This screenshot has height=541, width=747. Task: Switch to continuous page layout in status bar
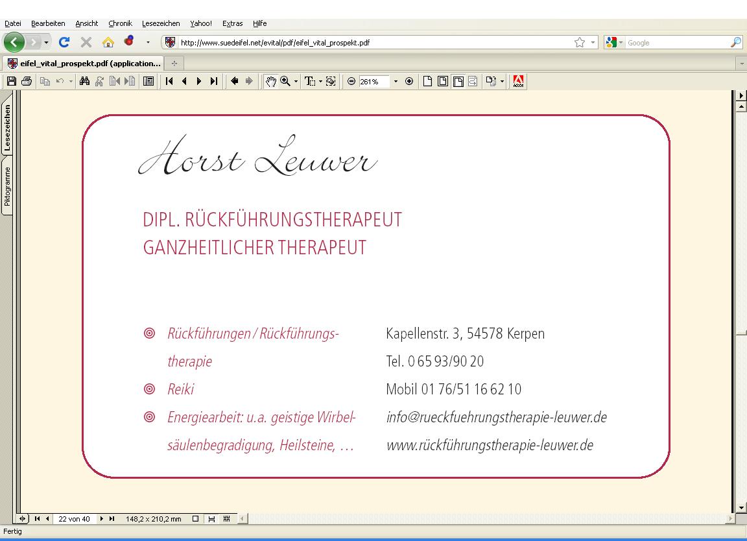211,519
